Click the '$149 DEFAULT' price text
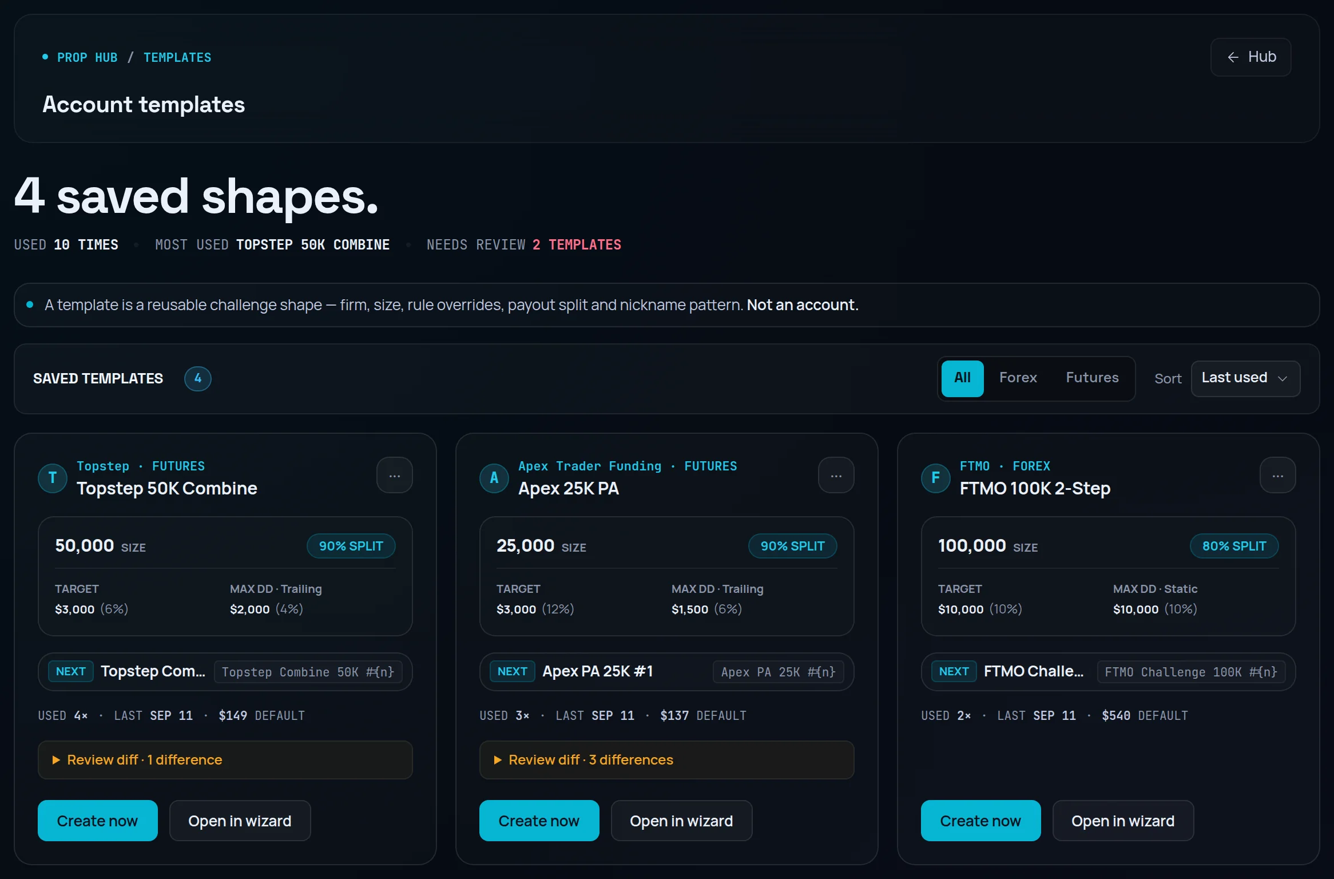The image size is (1334, 879). pyautogui.click(x=262, y=716)
